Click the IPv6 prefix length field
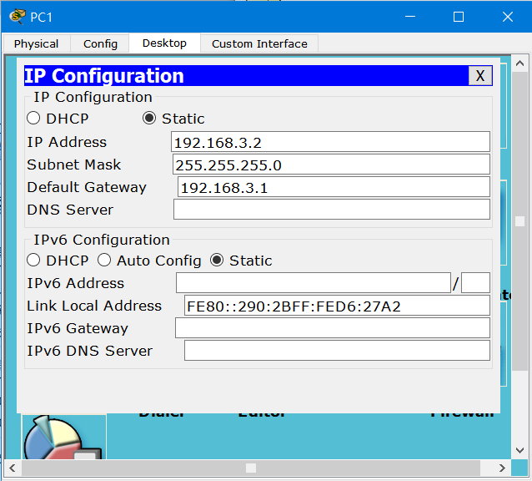The height and width of the screenshot is (481, 532). pyautogui.click(x=475, y=282)
